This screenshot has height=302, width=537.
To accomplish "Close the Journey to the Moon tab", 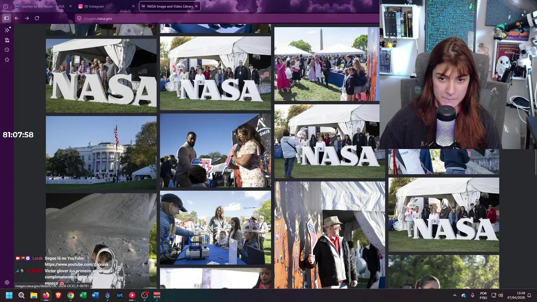I will click(x=70, y=6).
